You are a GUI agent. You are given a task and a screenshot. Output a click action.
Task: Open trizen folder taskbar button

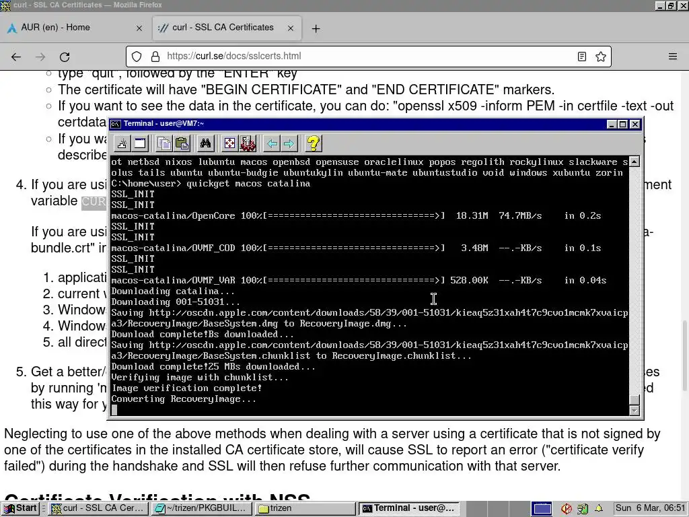tap(305, 508)
